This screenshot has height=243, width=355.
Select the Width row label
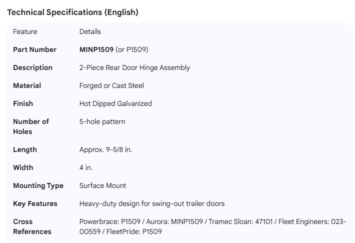point(23,167)
